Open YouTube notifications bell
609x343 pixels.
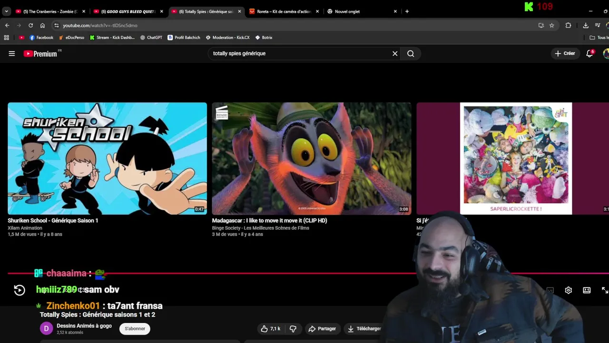pos(589,53)
